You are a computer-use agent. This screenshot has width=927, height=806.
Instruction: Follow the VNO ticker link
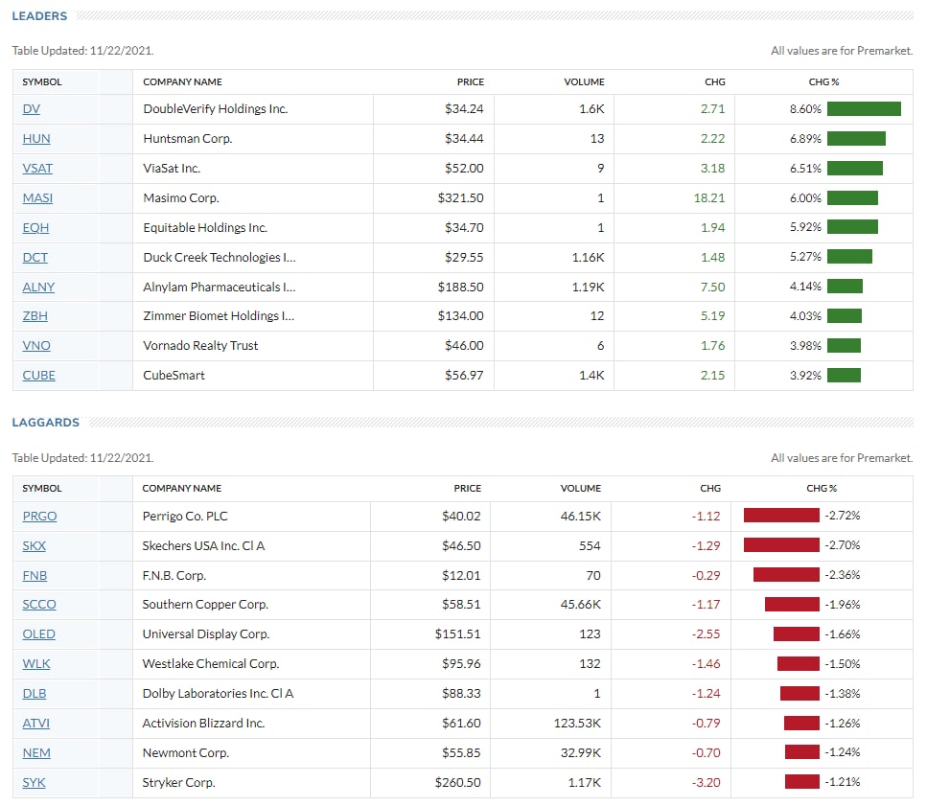36,345
